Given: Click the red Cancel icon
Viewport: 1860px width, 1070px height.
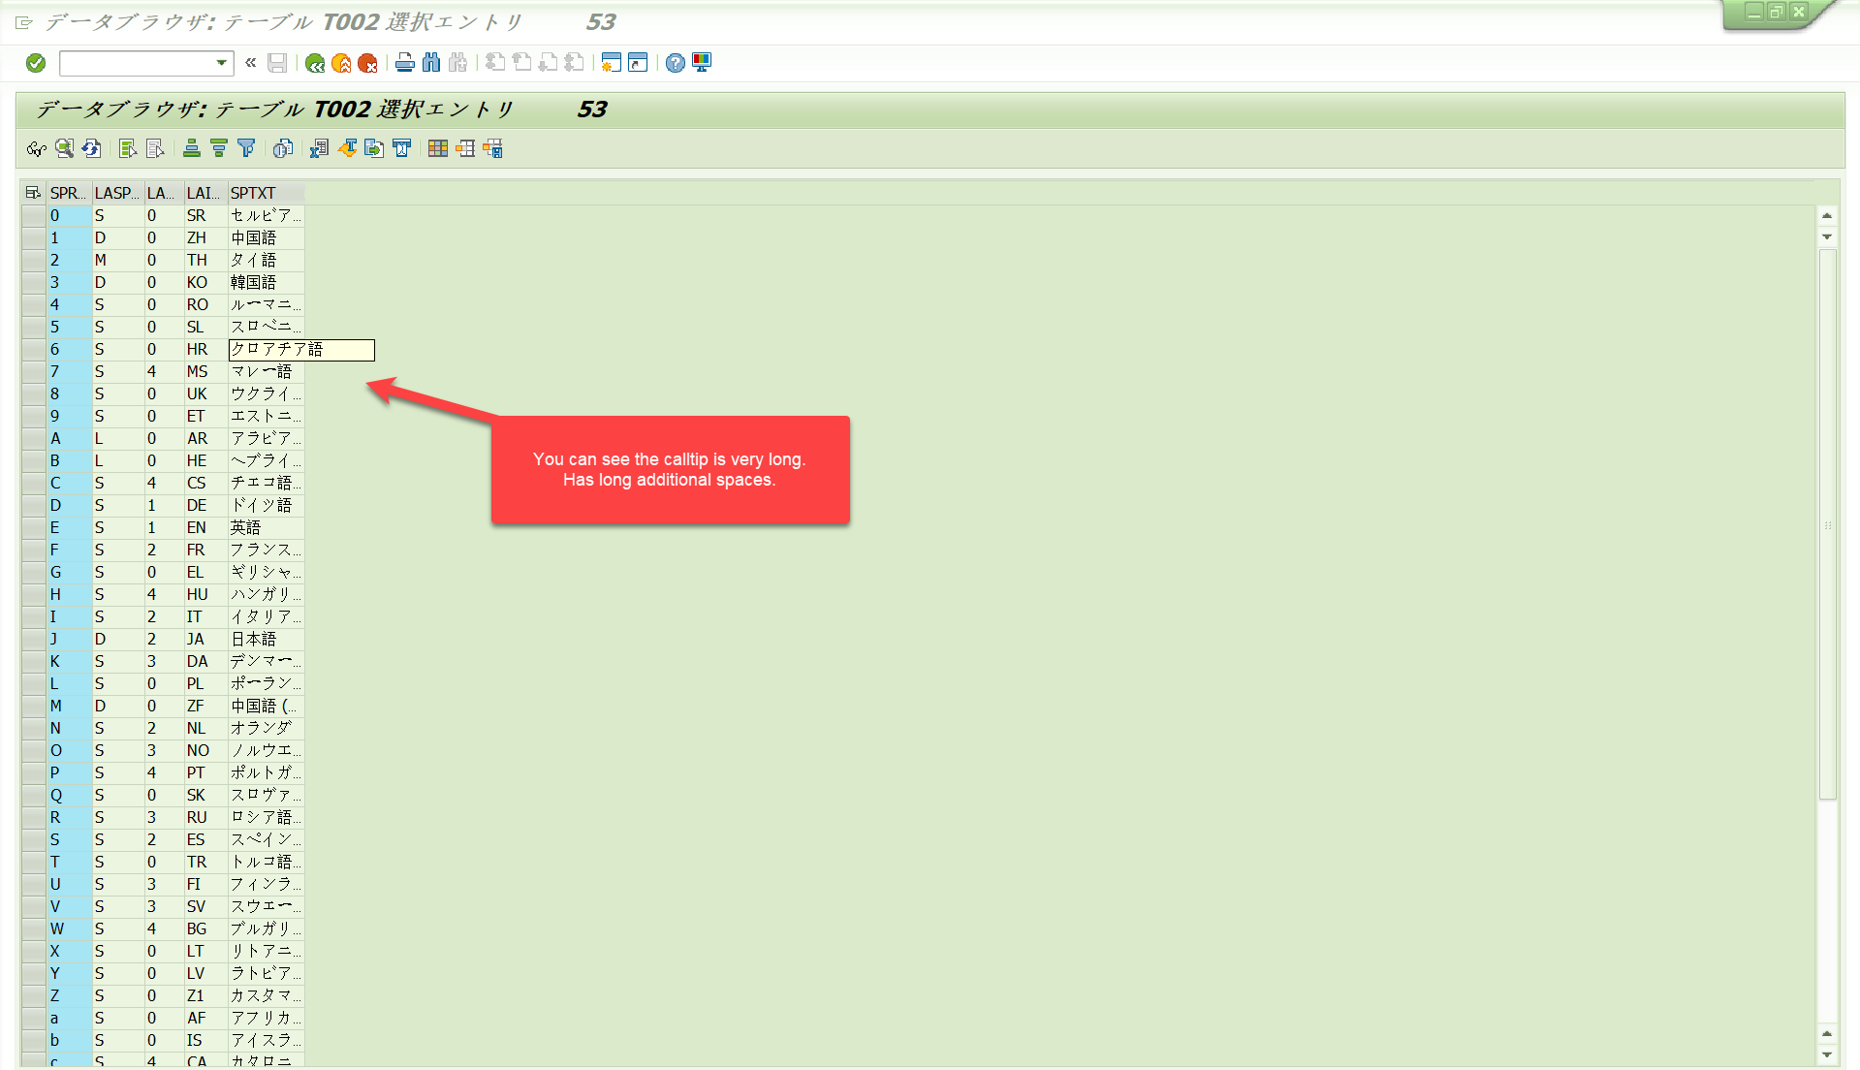Looking at the screenshot, I should 367,63.
